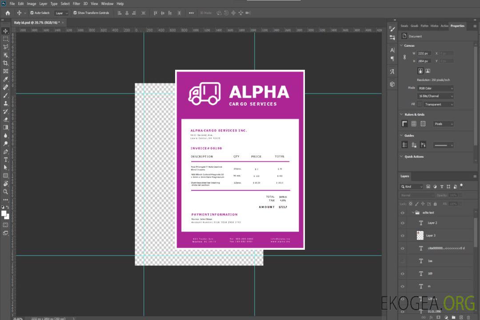
Task: Select the Crop tool
Action: (x=5, y=63)
